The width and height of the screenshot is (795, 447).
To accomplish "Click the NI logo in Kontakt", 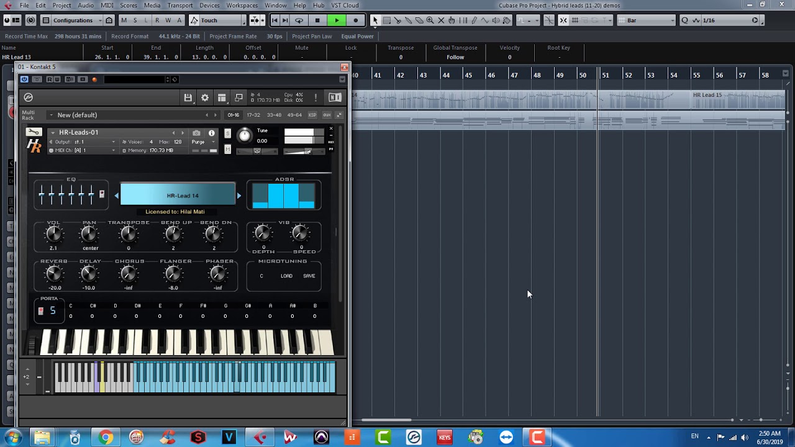I will [335, 97].
